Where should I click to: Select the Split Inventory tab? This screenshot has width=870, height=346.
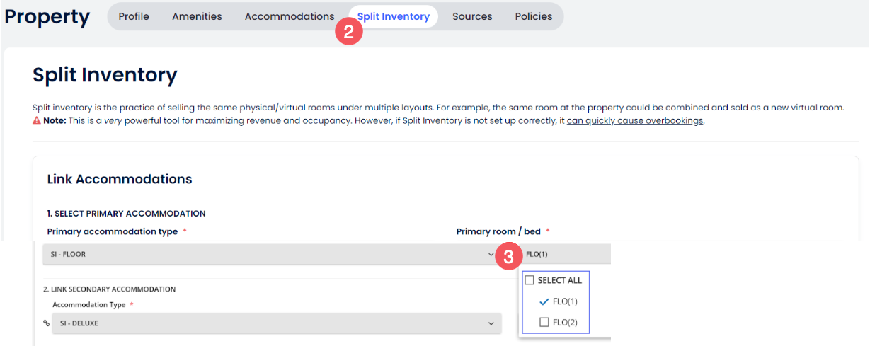pos(393,16)
